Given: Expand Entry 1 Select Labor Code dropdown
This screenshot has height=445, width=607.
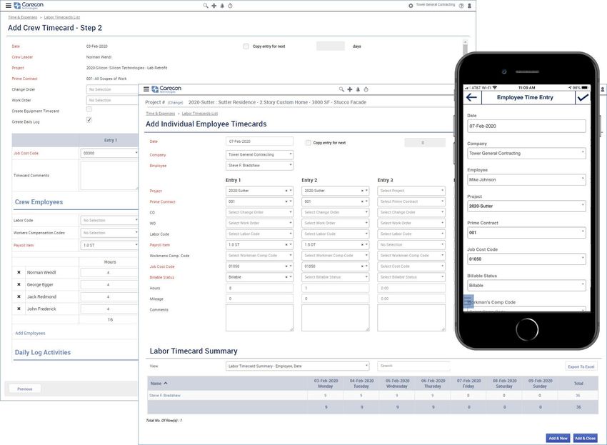Looking at the screenshot, I should pos(259,234).
